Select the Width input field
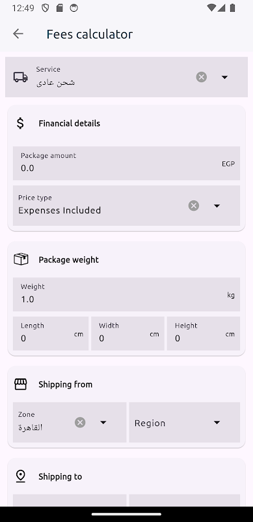The height and width of the screenshot is (522, 253). point(128,333)
